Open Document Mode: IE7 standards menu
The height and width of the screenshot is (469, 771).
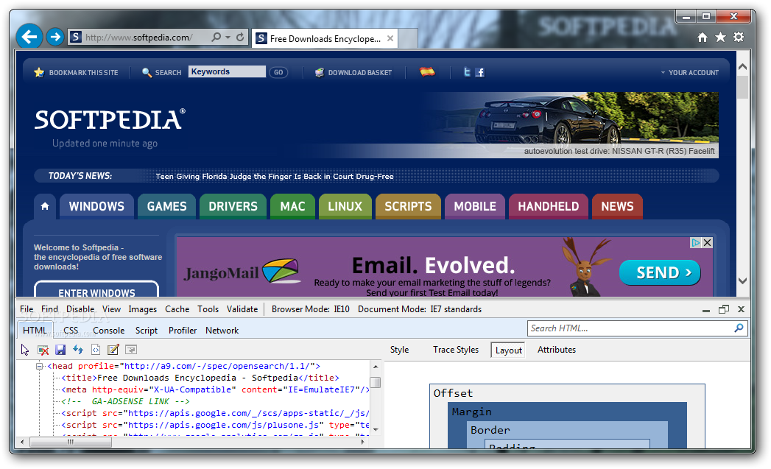coord(420,309)
